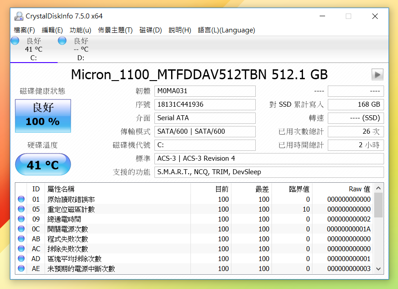Click status orb for attribute 01
Image resolution: width=398 pixels, height=289 pixels.
point(21,199)
